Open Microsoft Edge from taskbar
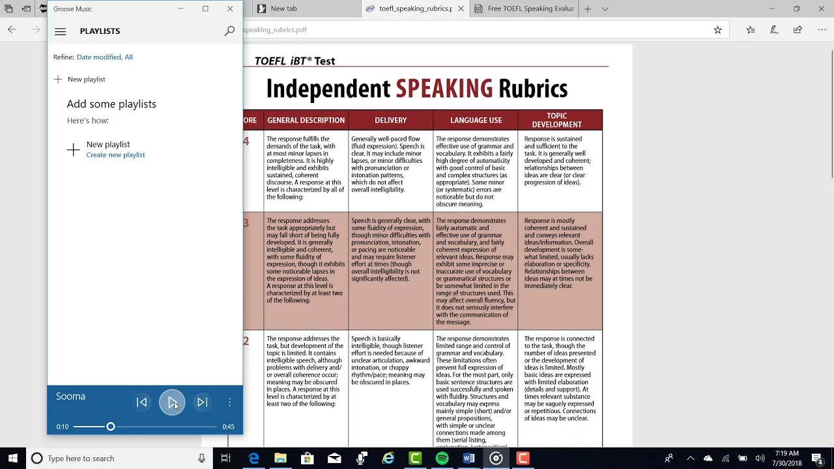The height and width of the screenshot is (469, 834). [x=253, y=459]
